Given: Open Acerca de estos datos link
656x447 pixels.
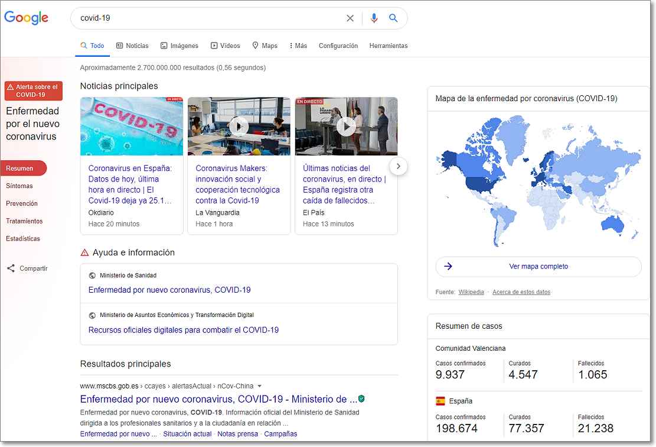Looking at the screenshot, I should pos(521,293).
